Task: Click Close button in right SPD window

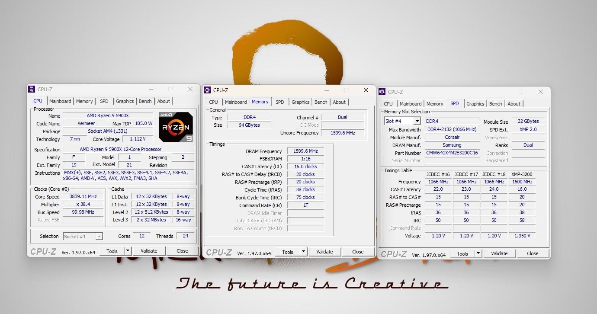Action: click(x=533, y=253)
